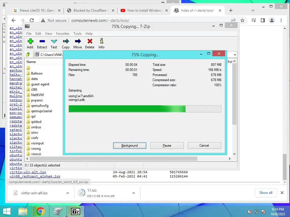Click the Not secure warning icon
290x217 pixels.
(x=43, y=20)
